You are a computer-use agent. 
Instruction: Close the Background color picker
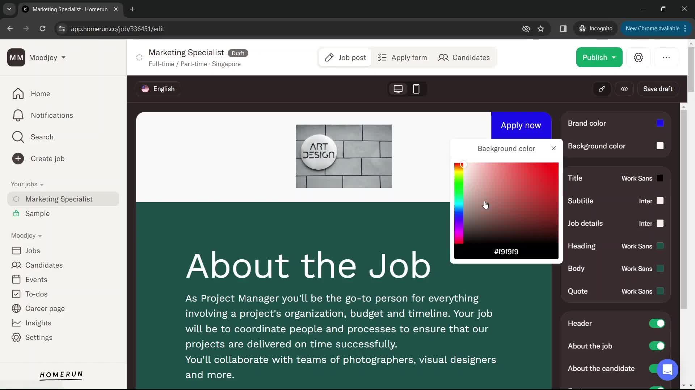pos(553,148)
